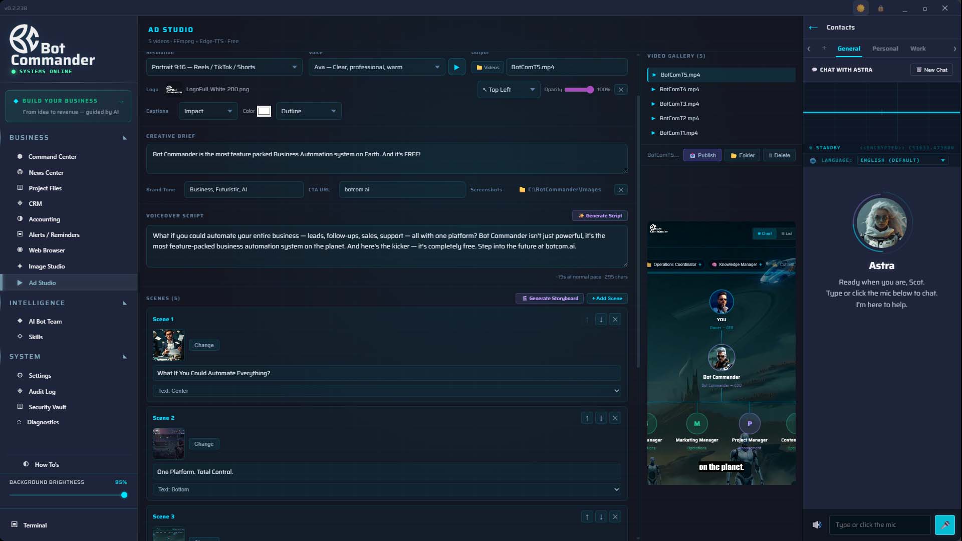Screen dimensions: 962x541
Task: Move Scene 1 down
Action: point(601,320)
